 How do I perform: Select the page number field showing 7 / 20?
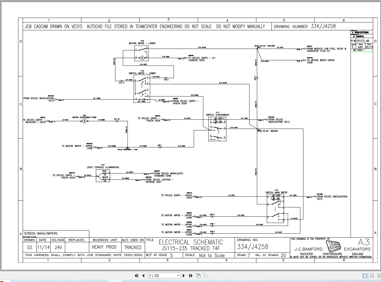(161, 275)
